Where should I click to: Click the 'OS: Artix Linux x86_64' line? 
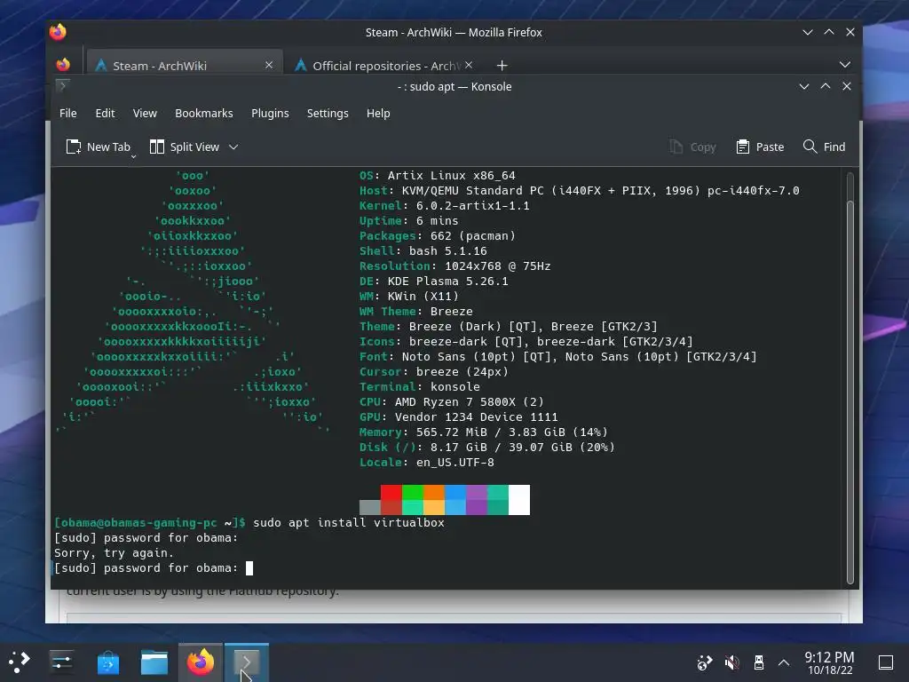coord(437,176)
